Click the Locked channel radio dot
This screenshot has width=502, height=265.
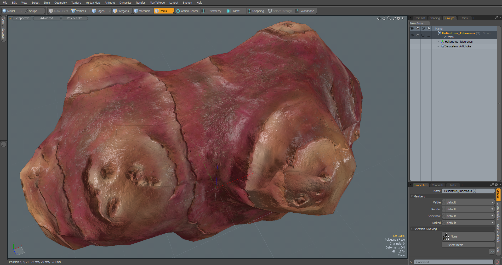(x=444, y=223)
